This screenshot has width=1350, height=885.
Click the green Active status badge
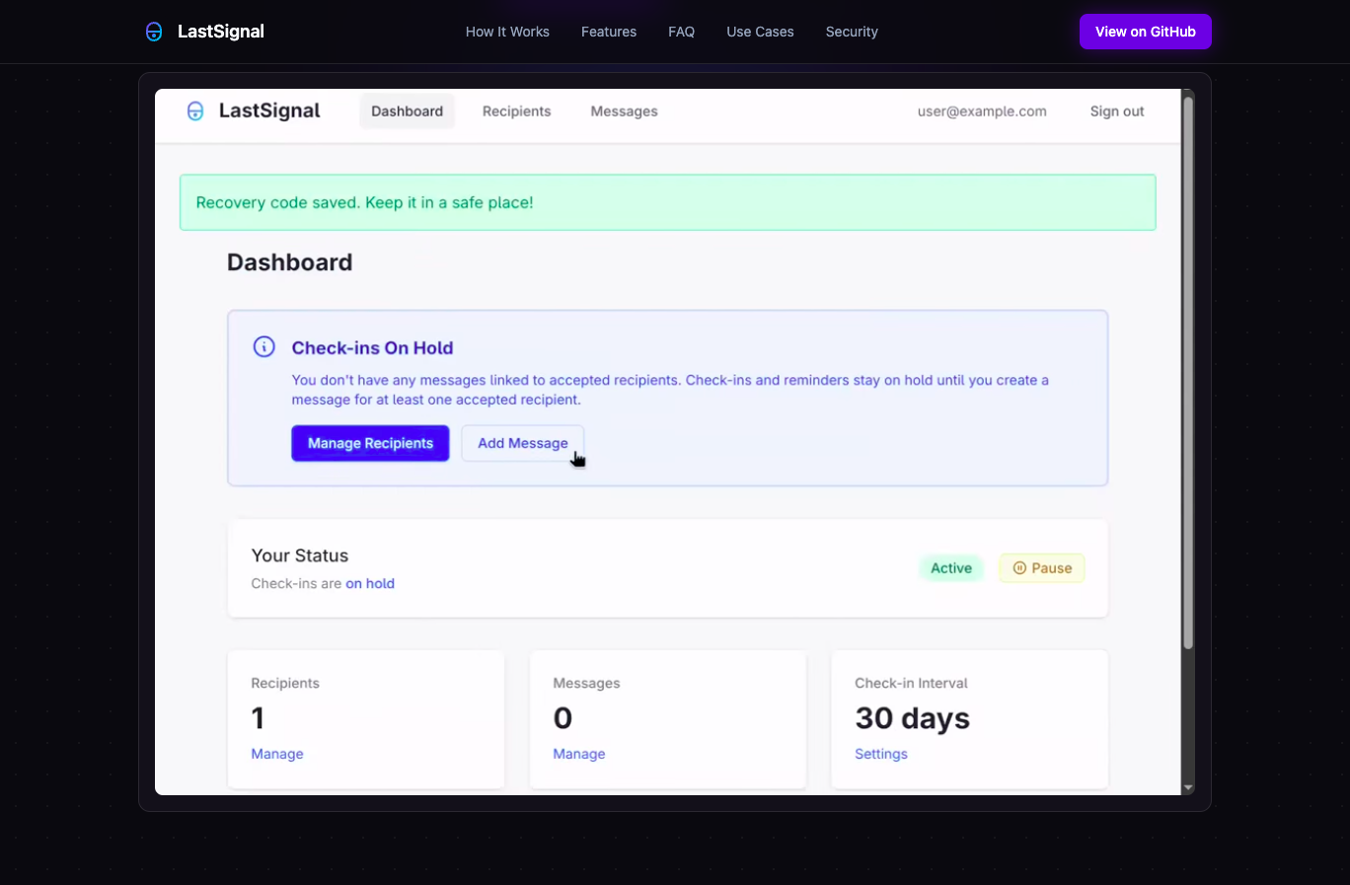tap(951, 568)
